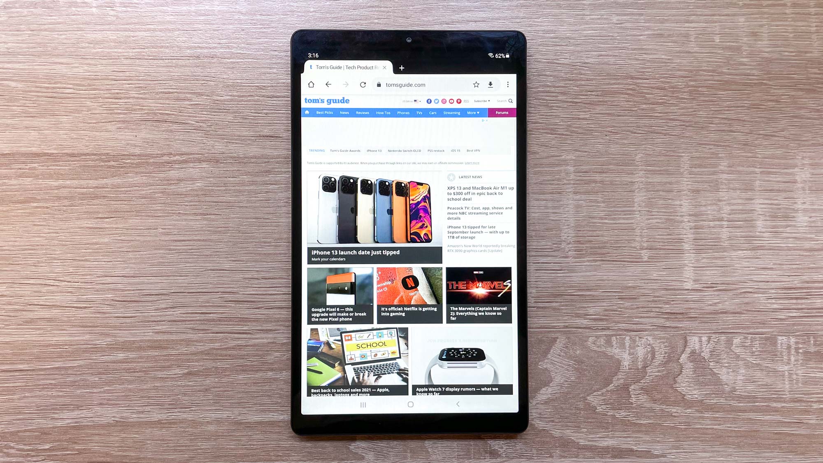This screenshot has height=463, width=823.
Task: Select the Reviews tab in navigation
Action: (362, 112)
